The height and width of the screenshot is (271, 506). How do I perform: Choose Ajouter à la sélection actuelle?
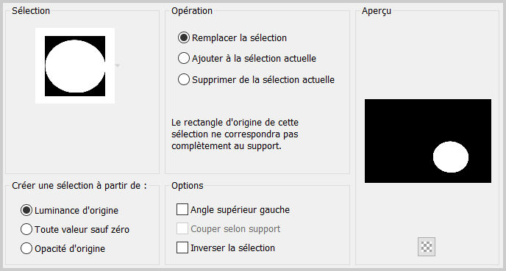click(184, 58)
